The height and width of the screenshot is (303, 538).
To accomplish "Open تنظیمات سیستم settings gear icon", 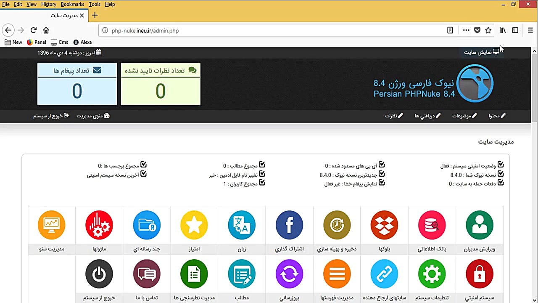I will [432, 274].
